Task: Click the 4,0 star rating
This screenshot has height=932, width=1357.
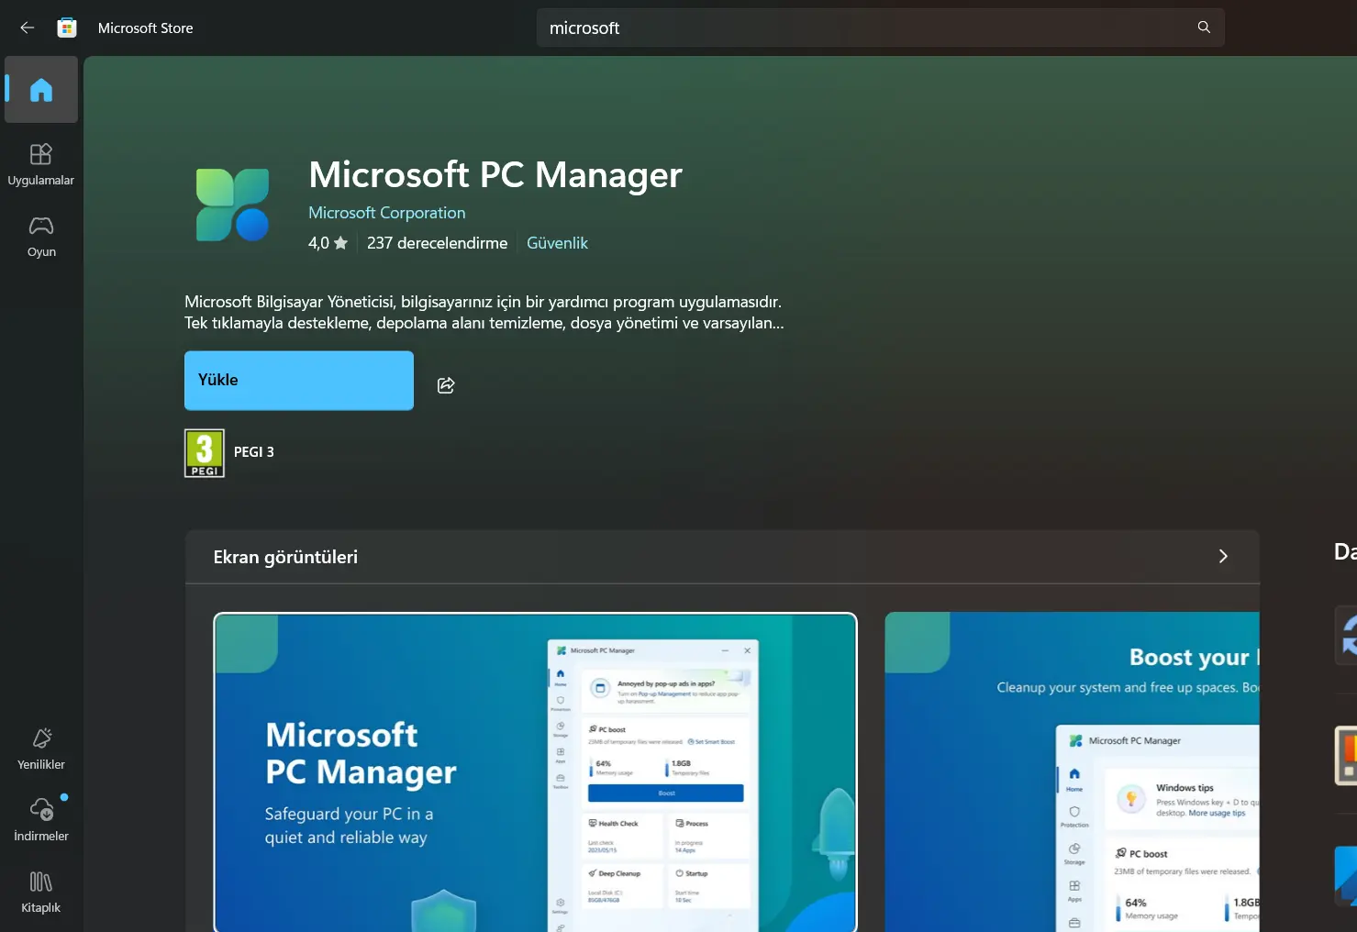Action: (x=328, y=243)
